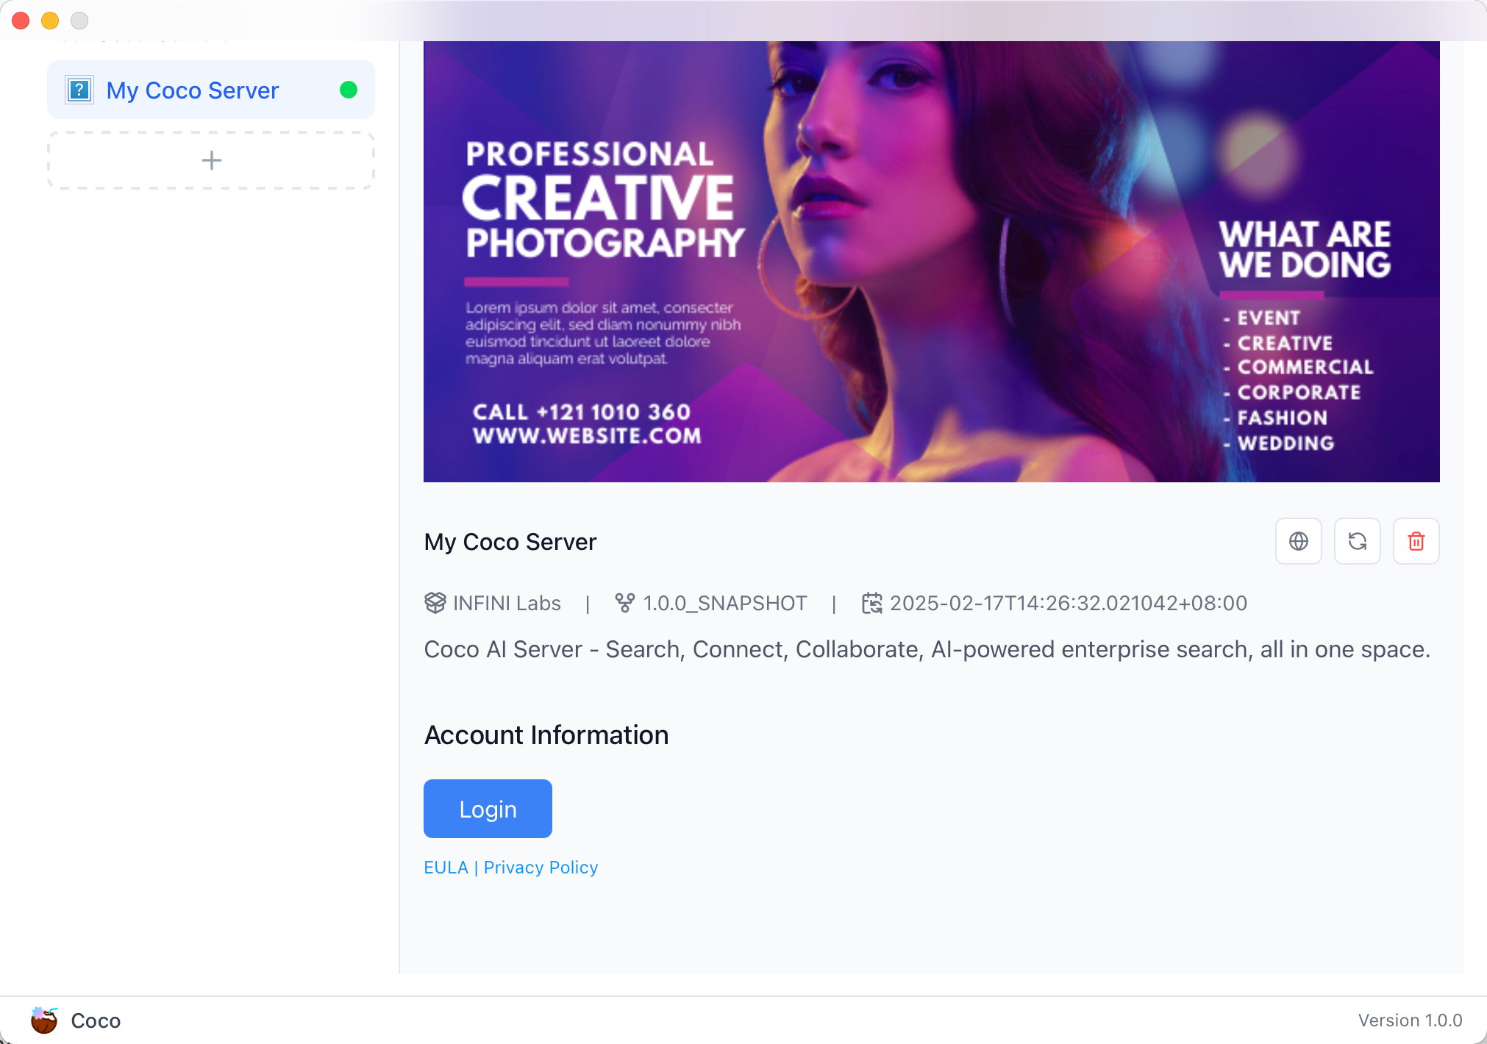This screenshot has height=1044, width=1487.
Task: Click green online status dot
Action: point(349,90)
